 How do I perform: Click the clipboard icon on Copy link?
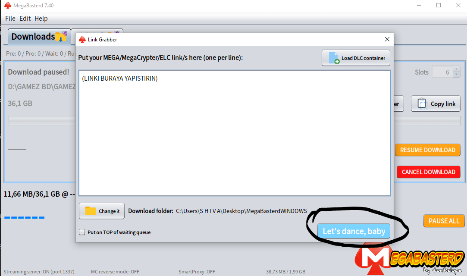pyautogui.click(x=422, y=103)
